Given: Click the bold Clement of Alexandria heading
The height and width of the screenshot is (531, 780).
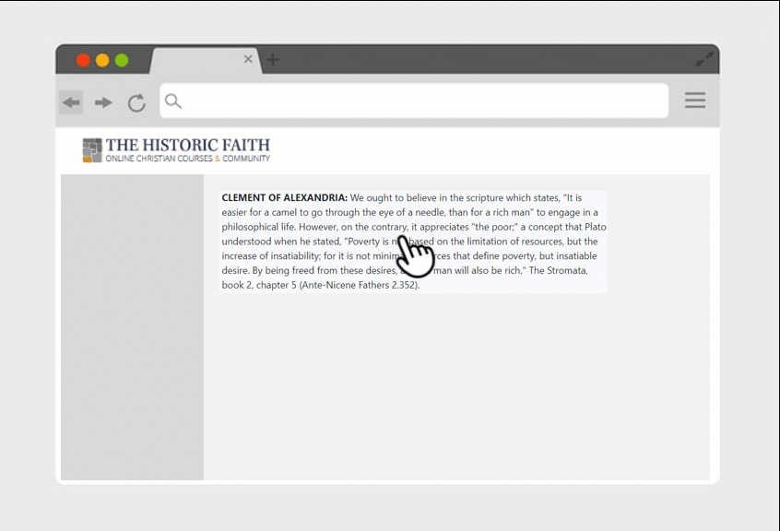Looking at the screenshot, I should [x=284, y=198].
